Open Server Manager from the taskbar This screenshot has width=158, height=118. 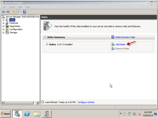tap(17, 114)
